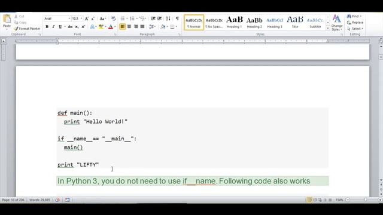Open the Paragraph dialog launcher
The height and width of the screenshot is (215, 383).
(180, 35)
